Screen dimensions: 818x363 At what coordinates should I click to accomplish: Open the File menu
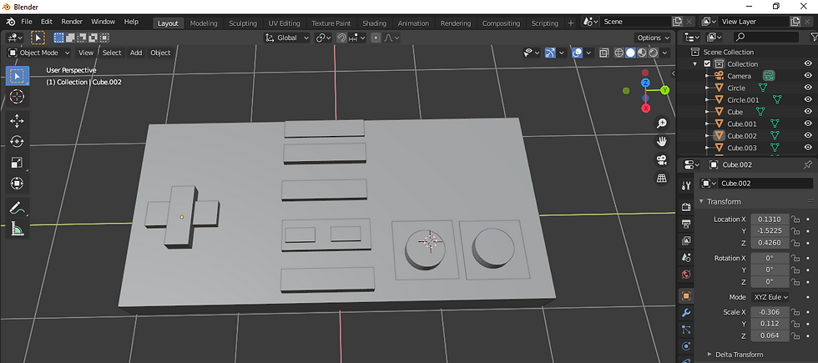click(x=27, y=22)
